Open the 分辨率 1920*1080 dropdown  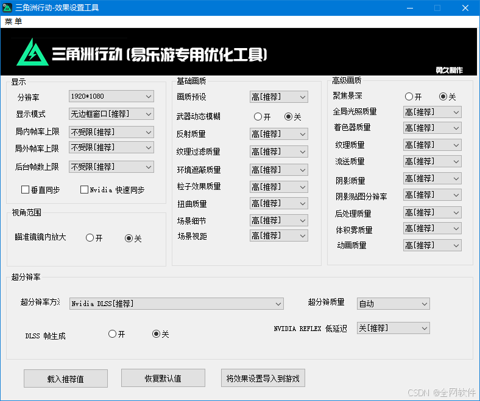click(x=111, y=96)
